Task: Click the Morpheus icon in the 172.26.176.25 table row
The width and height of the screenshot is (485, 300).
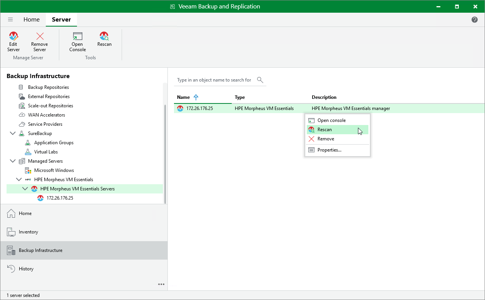Action: [180, 108]
